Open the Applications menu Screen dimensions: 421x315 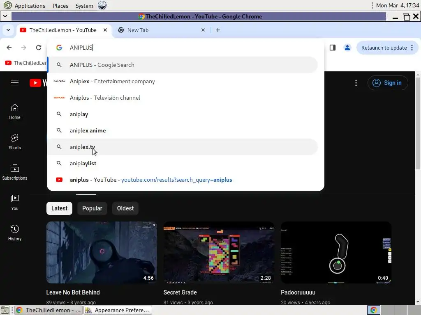pyautogui.click(x=30, y=6)
